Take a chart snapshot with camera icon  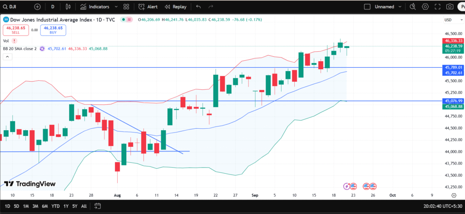coord(450,7)
